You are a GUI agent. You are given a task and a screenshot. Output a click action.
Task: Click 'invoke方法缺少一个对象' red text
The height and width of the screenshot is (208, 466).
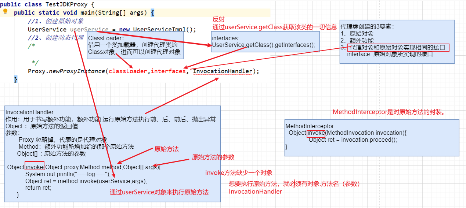click(x=239, y=173)
